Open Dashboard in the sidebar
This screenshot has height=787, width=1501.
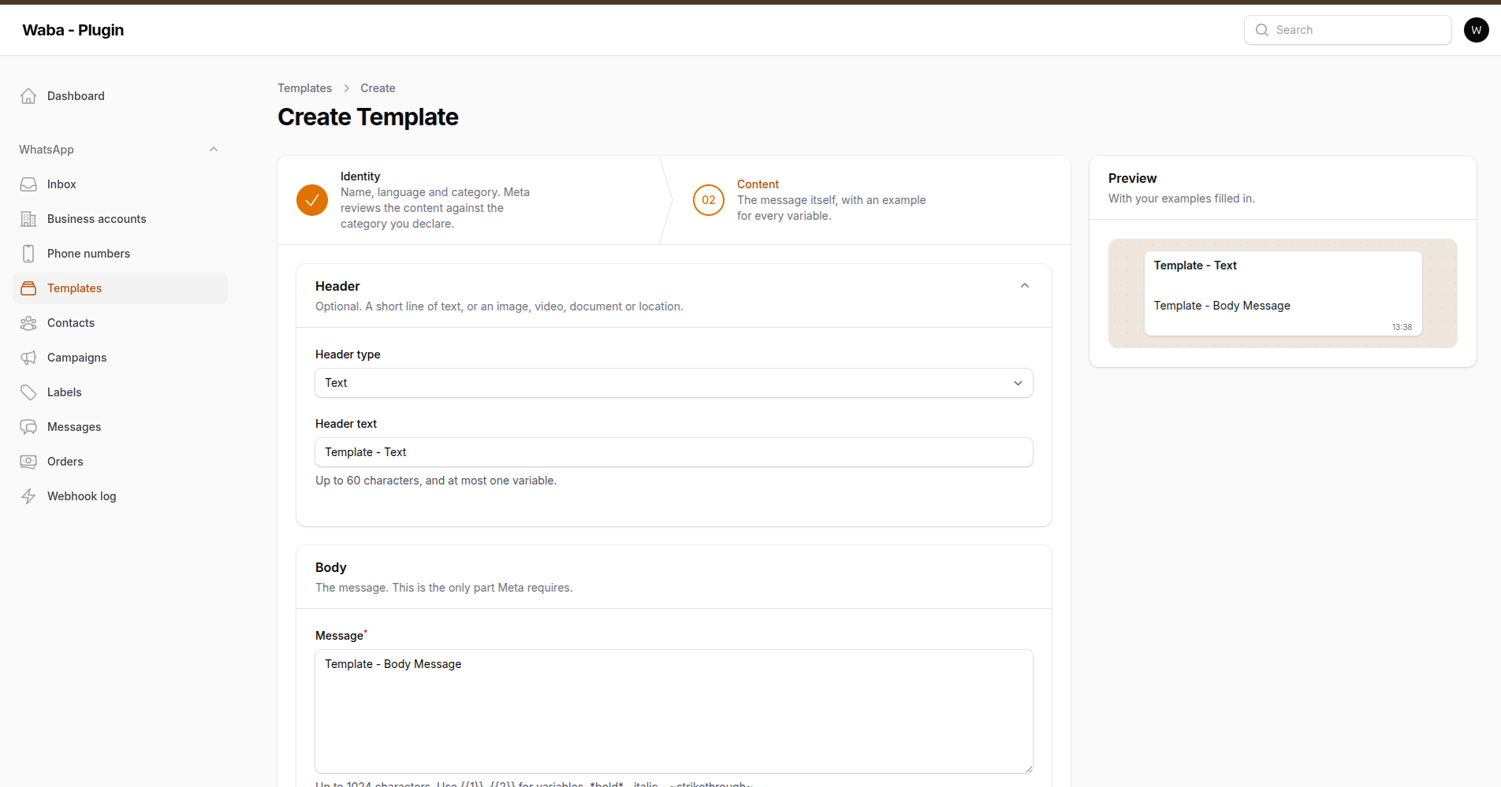tap(121, 96)
